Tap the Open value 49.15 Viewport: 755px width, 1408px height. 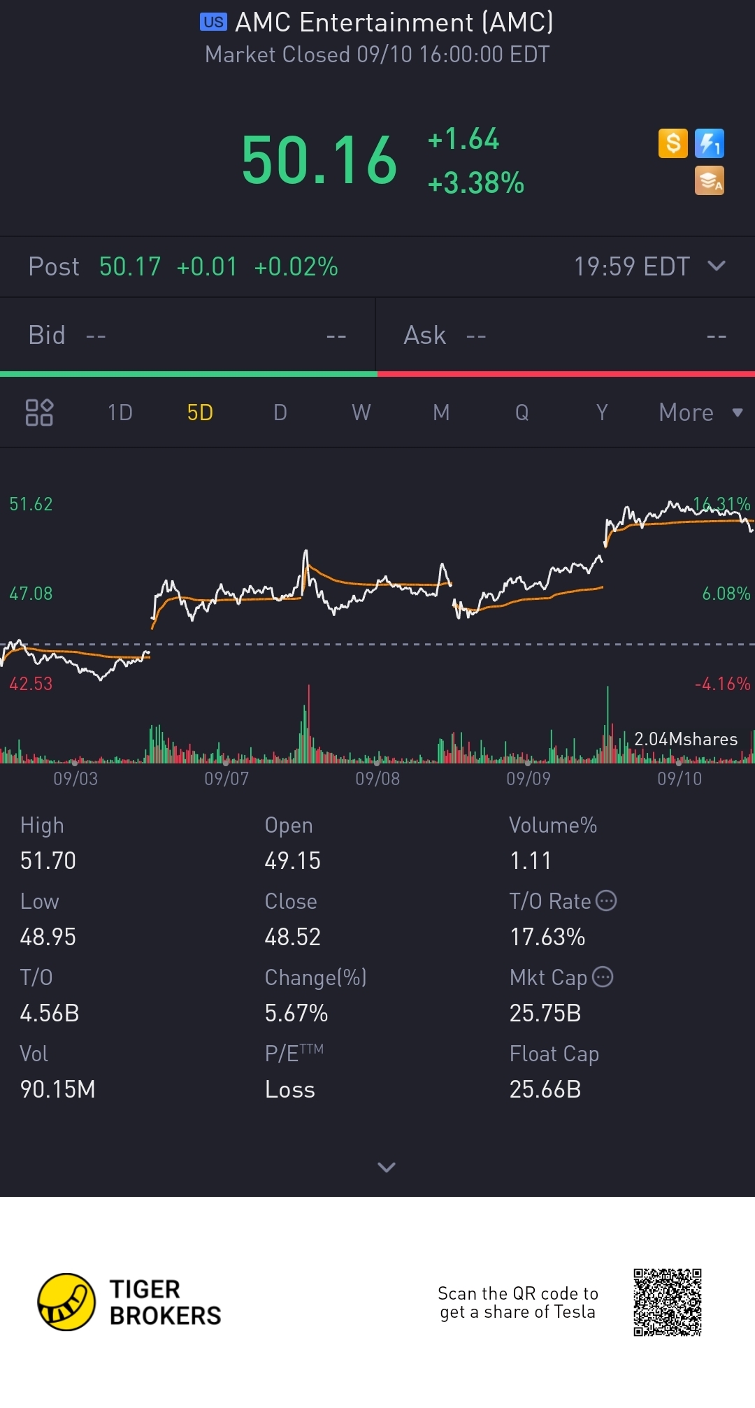click(x=293, y=861)
